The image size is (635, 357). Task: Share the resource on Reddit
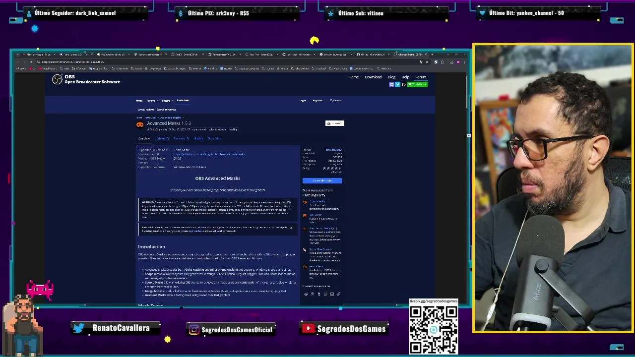[306, 294]
